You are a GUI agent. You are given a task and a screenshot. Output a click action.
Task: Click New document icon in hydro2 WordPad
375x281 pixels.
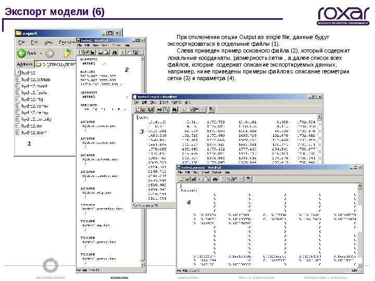81,52
